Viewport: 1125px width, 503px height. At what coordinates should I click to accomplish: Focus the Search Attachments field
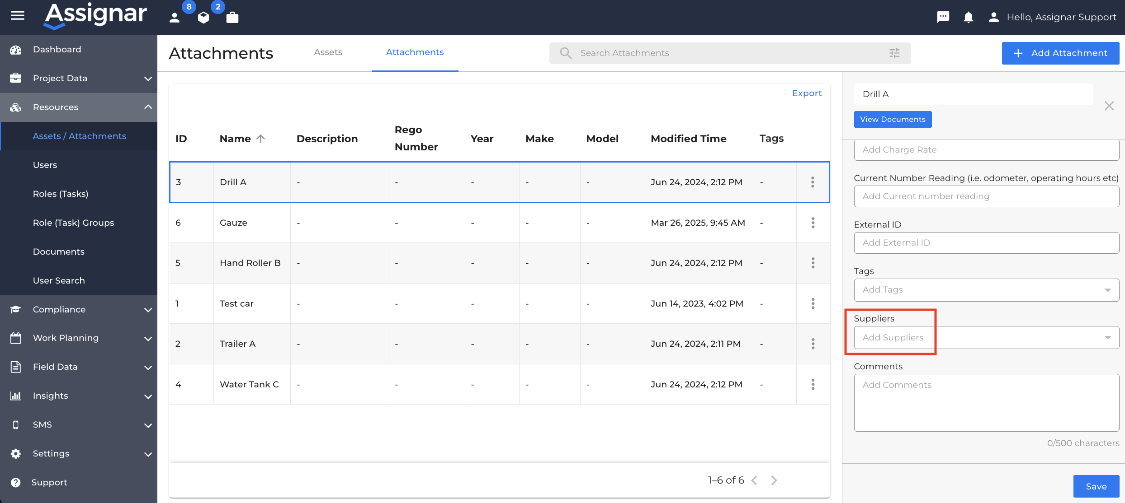click(730, 53)
